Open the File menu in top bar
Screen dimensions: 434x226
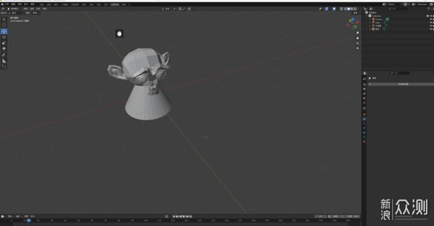pyautogui.click(x=7, y=4)
